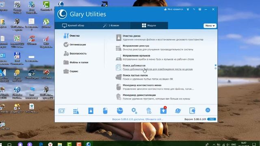Select the second page indicator dot

[215, 68]
